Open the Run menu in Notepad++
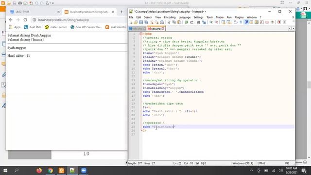Image resolution: width=311 pixels, height=175 pixels. click(229, 17)
